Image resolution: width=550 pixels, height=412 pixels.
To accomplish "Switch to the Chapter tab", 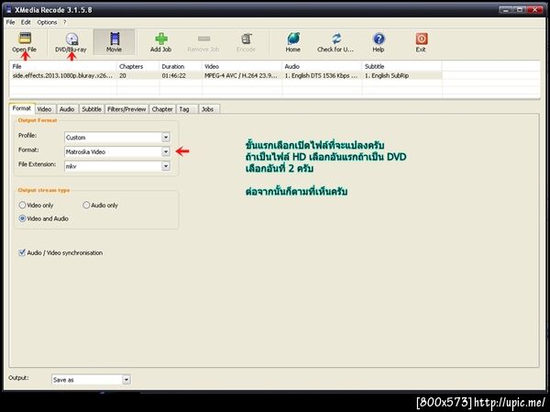I will pyautogui.click(x=162, y=109).
